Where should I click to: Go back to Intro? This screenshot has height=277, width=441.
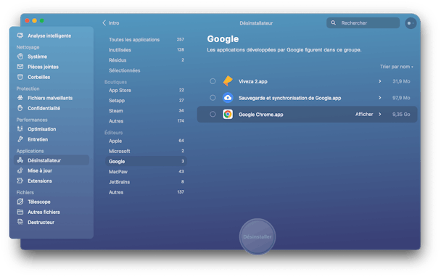(111, 22)
